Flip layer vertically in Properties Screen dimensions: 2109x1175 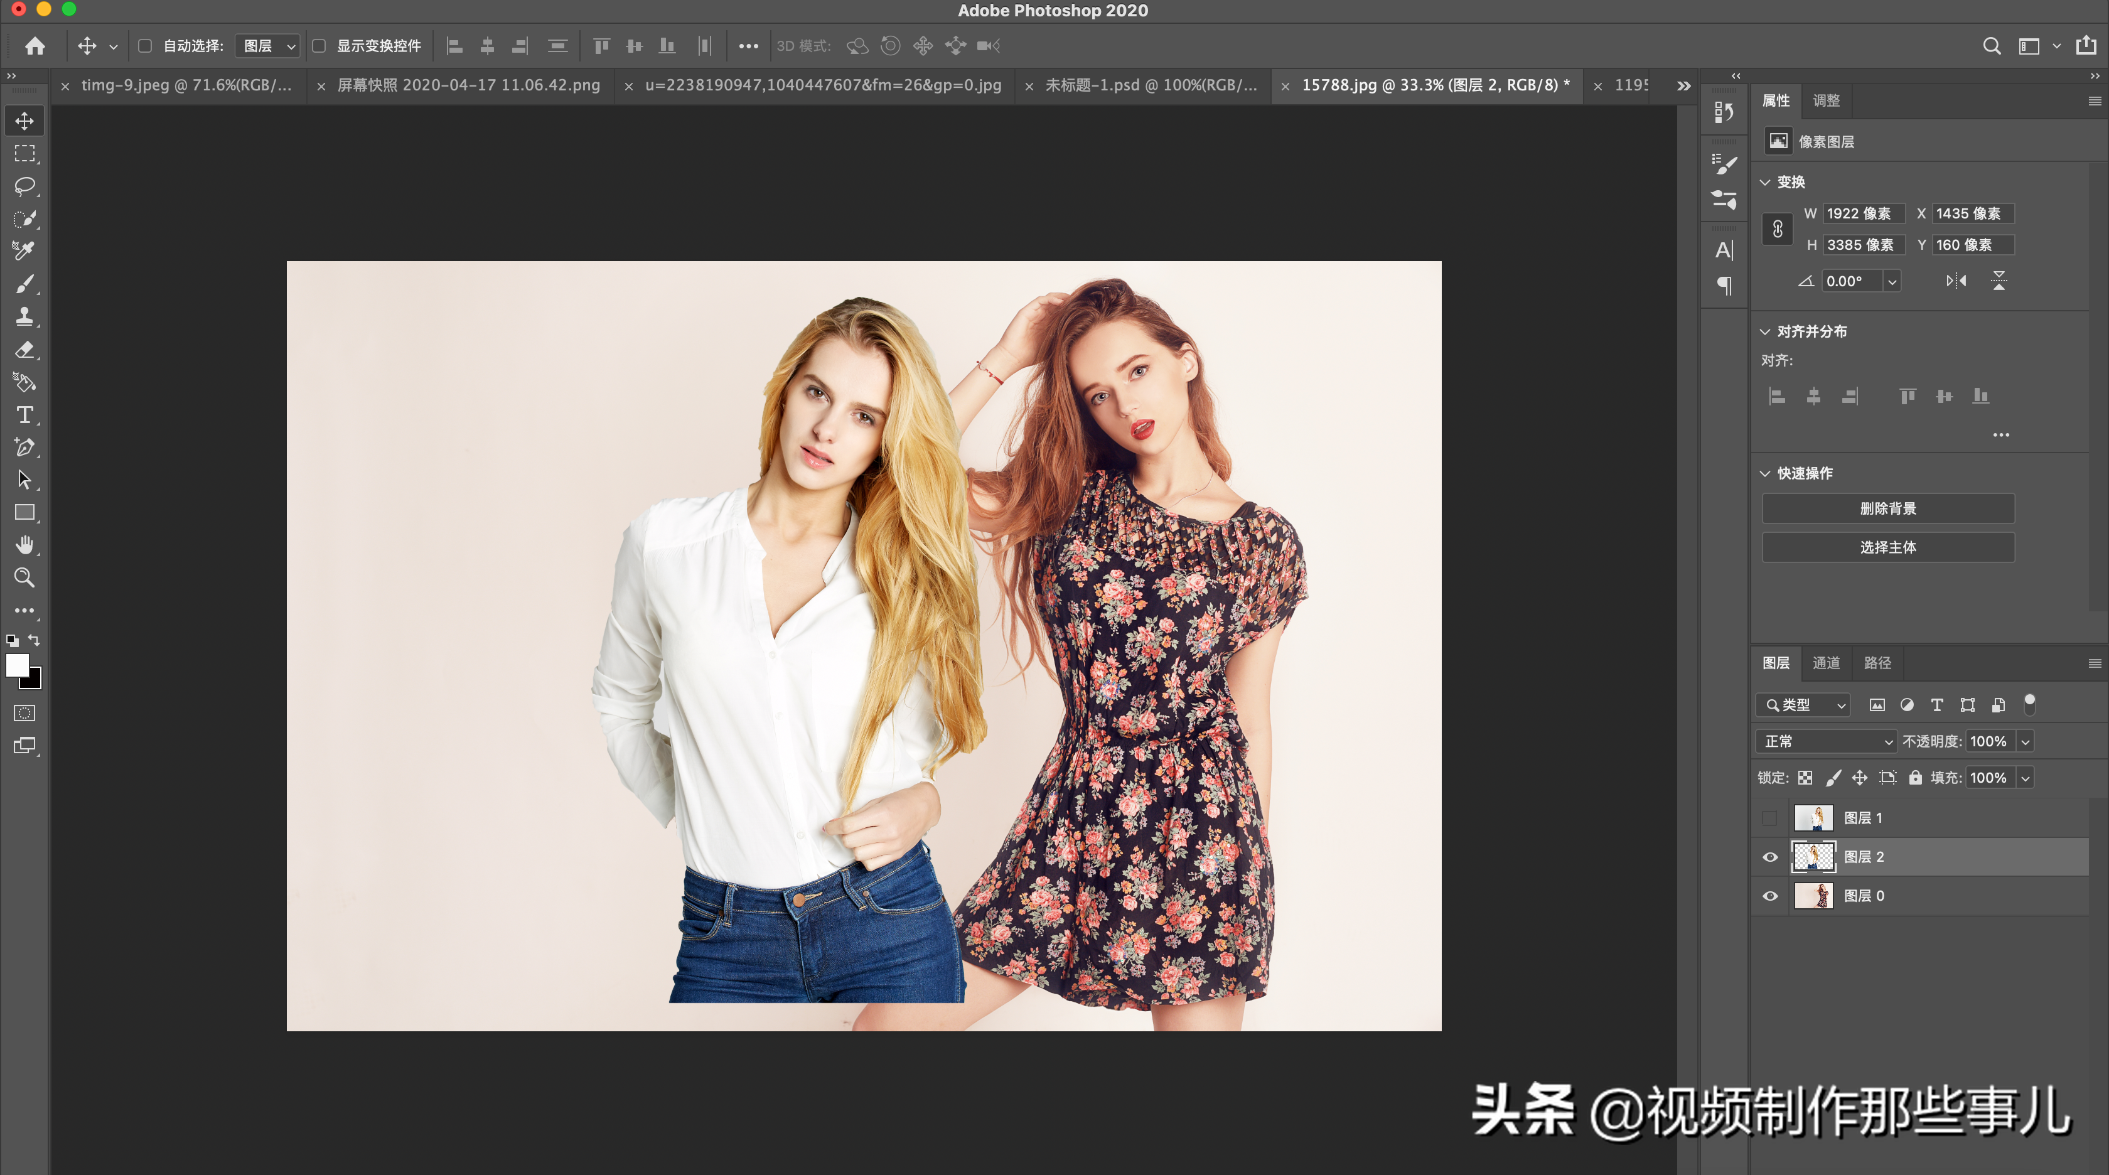(x=1999, y=281)
